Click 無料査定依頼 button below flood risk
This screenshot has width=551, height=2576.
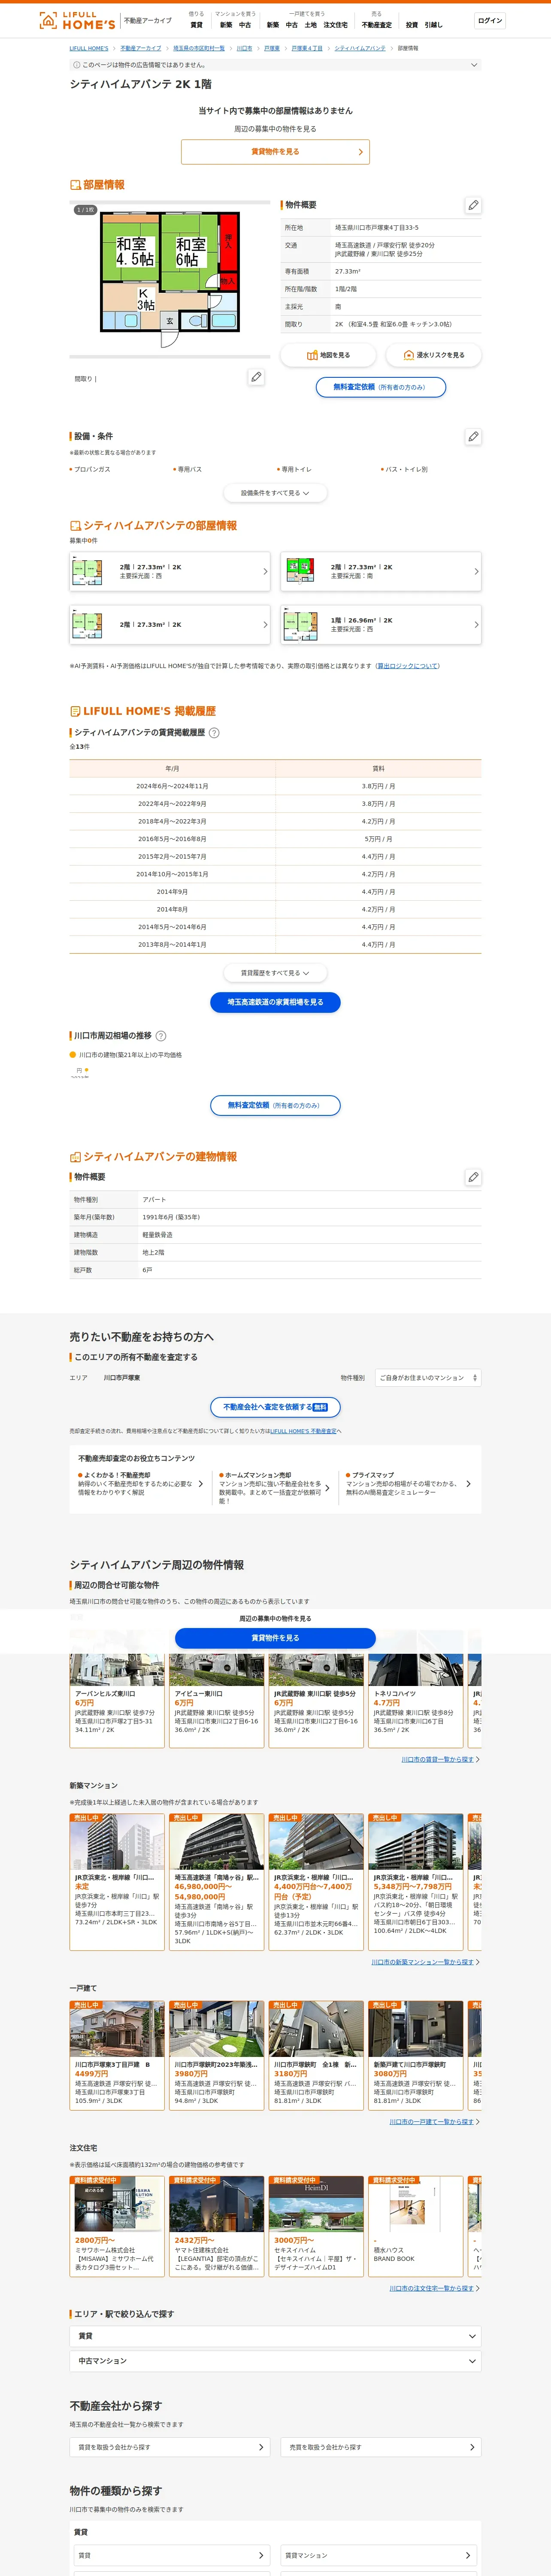(381, 387)
